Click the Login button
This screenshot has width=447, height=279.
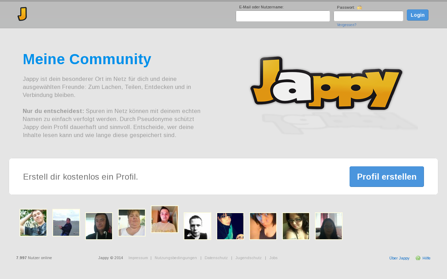point(418,15)
